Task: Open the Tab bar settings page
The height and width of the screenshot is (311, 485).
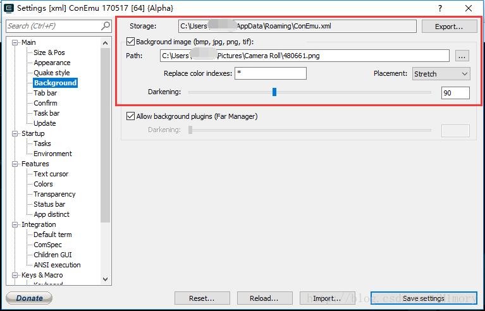Action: (45, 93)
